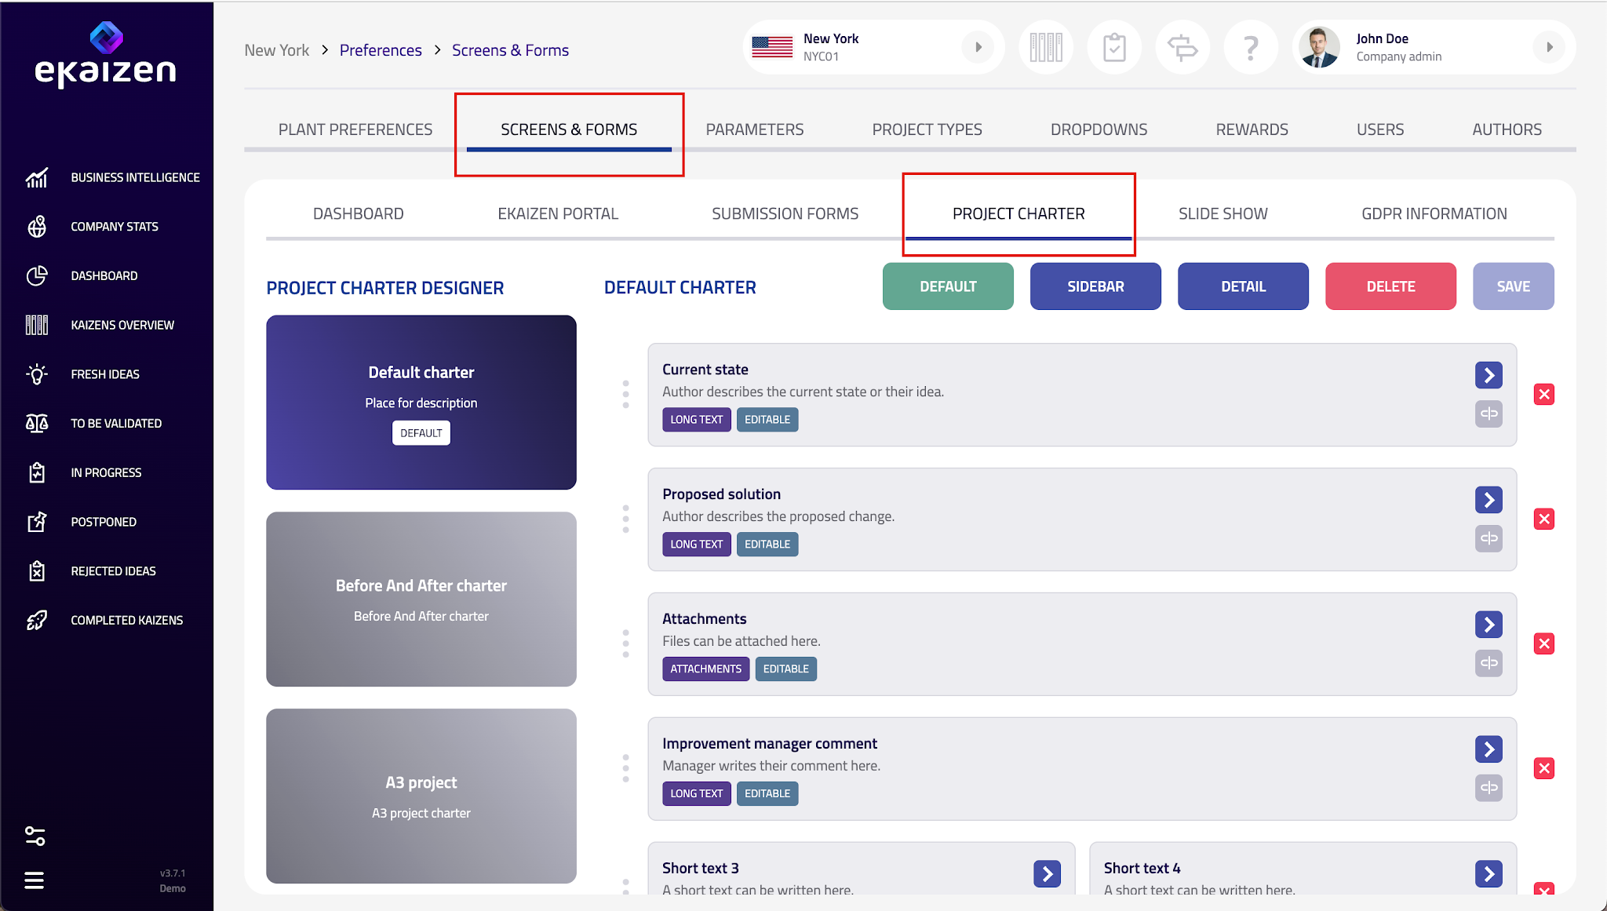The width and height of the screenshot is (1607, 911).
Task: Expand the Improvement manager comment arrow
Action: point(1489,749)
